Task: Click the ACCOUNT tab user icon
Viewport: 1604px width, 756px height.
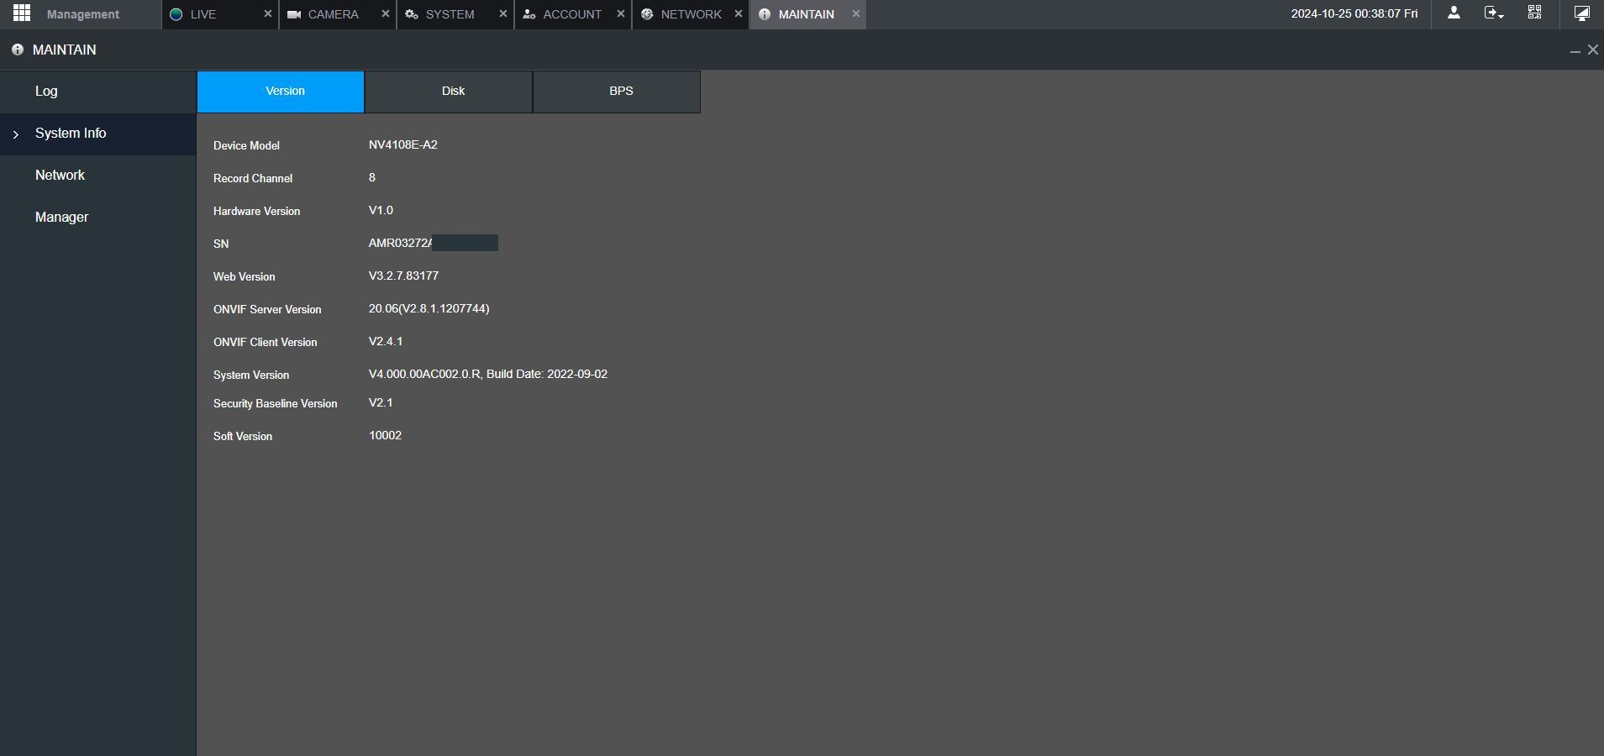Action: [x=529, y=14]
